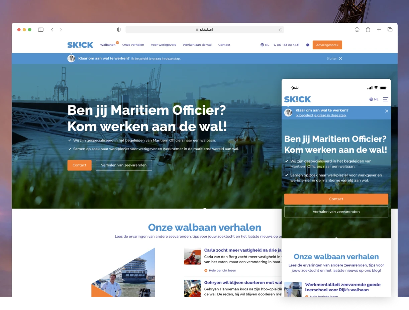
Task: Reload the page with the refresh icon
Action: click(281, 30)
